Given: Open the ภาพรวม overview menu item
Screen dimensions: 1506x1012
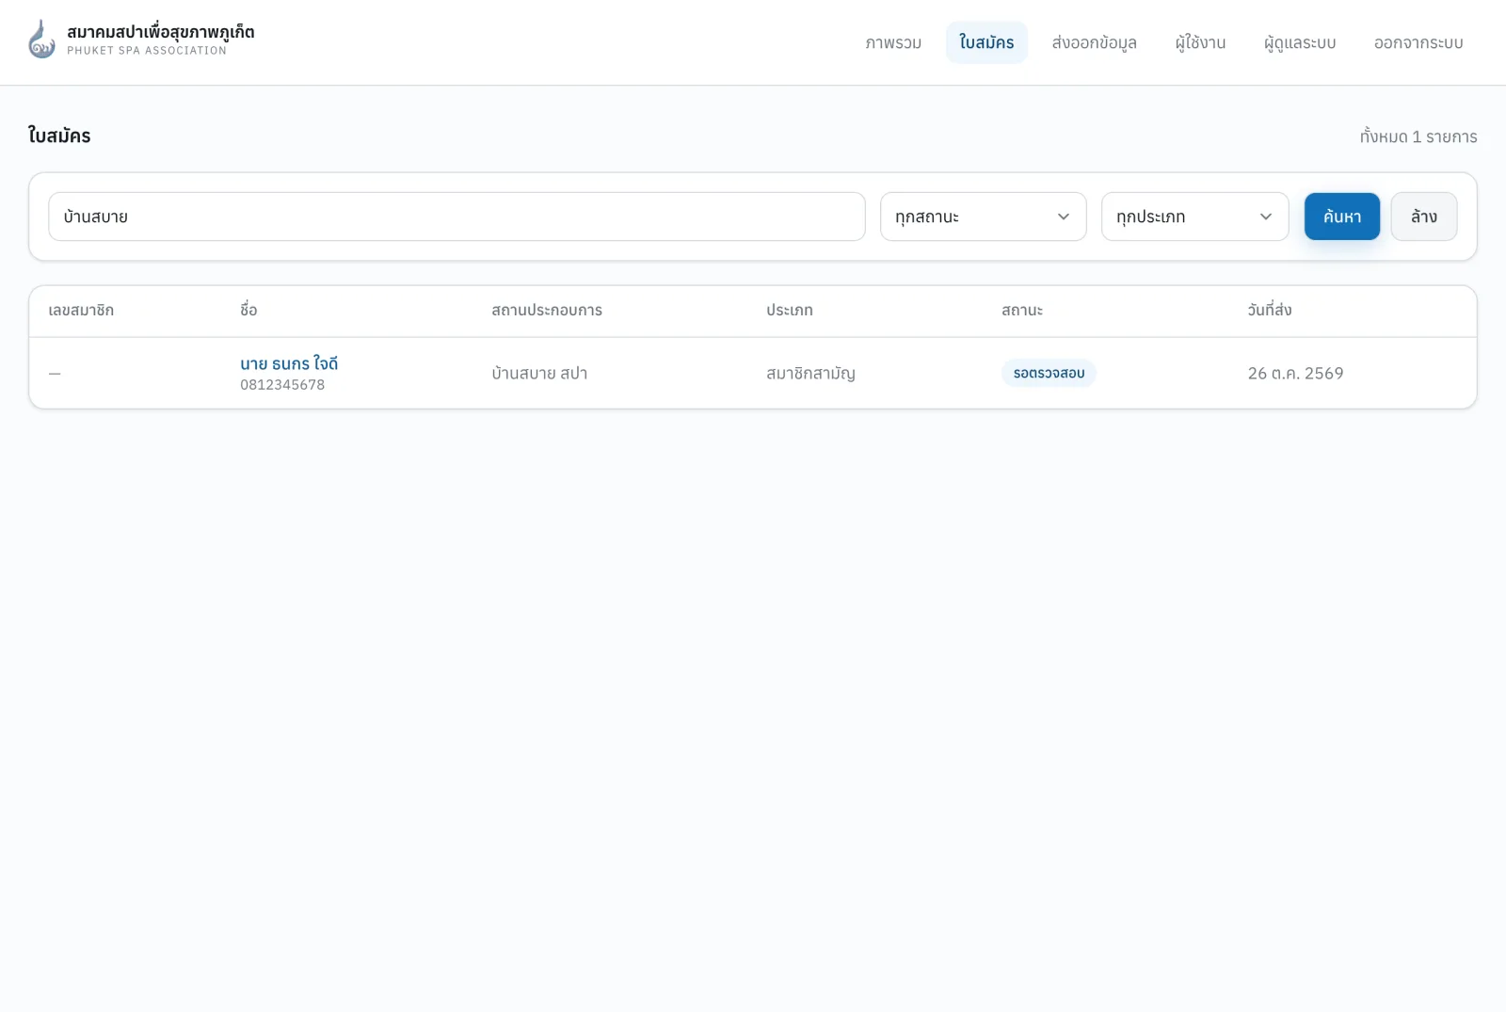Looking at the screenshot, I should [893, 42].
